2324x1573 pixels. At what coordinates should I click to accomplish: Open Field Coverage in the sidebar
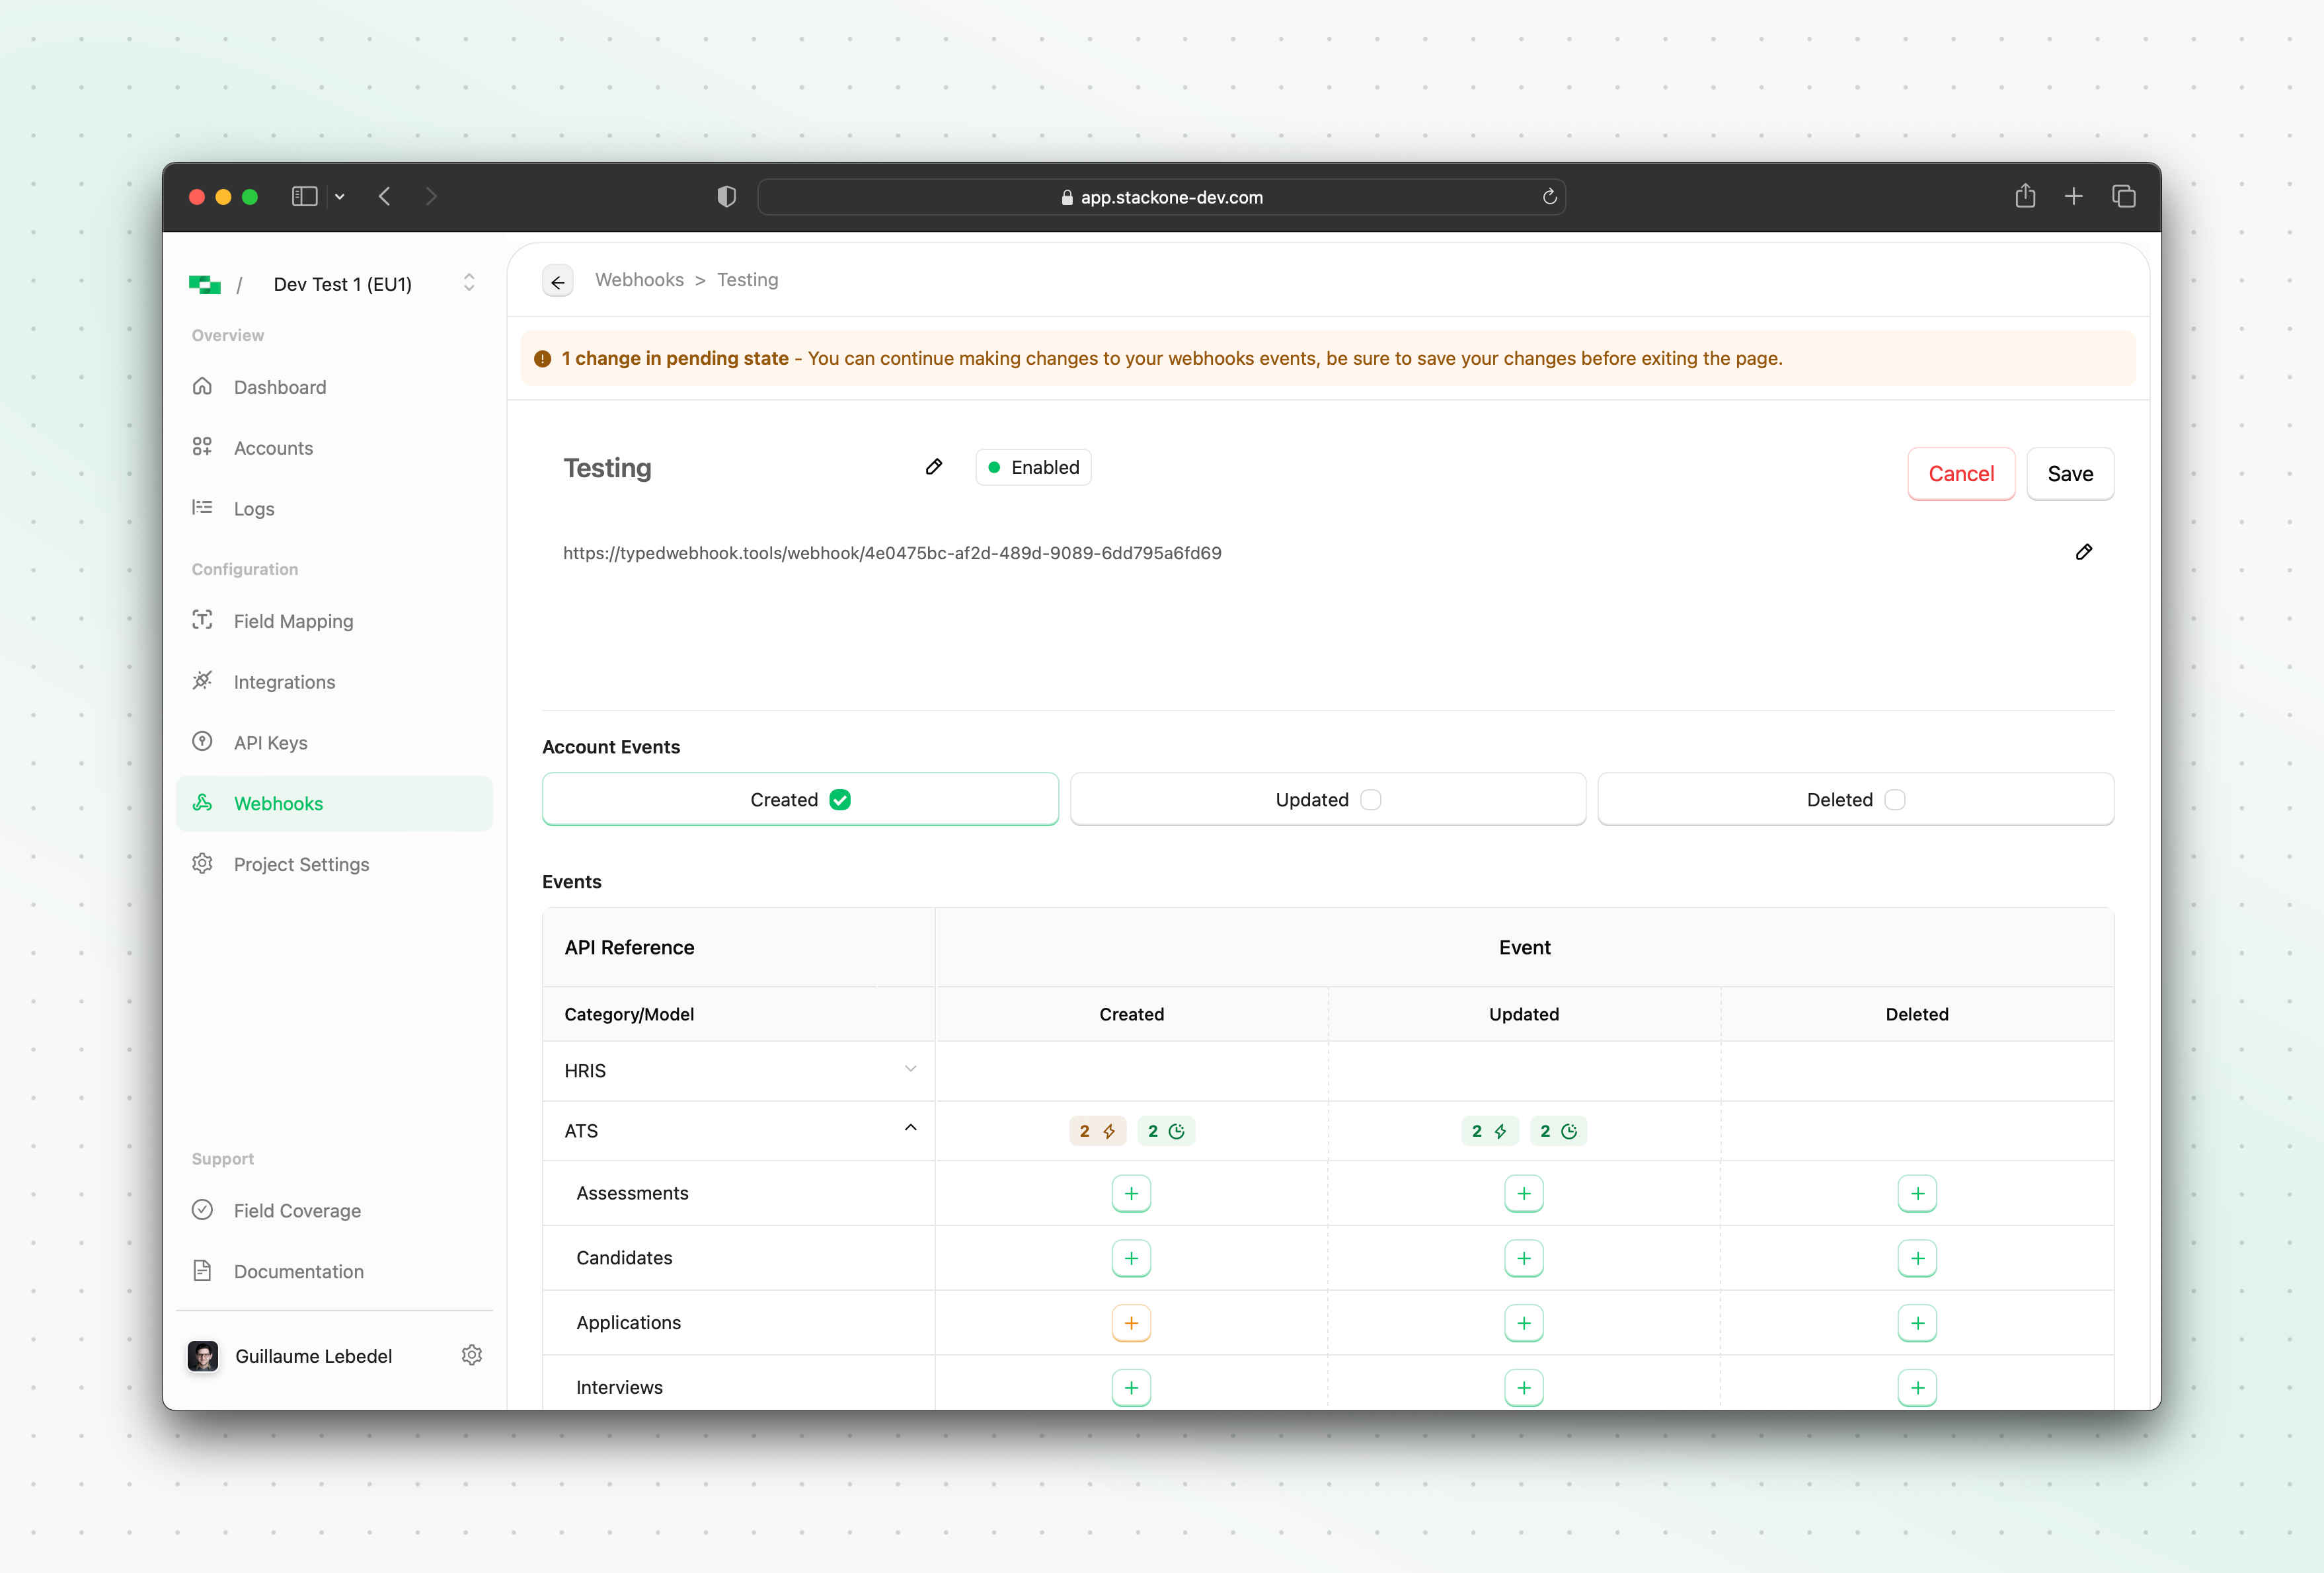tap(334, 1210)
